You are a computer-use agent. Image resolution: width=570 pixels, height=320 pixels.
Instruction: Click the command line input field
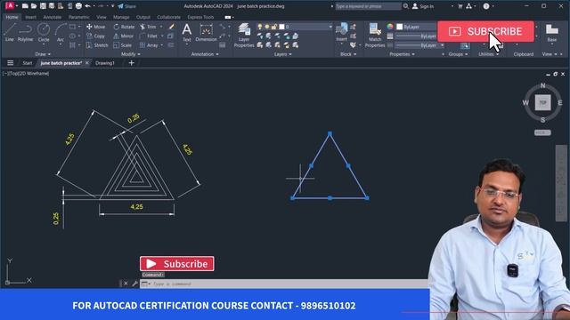[x=283, y=284]
